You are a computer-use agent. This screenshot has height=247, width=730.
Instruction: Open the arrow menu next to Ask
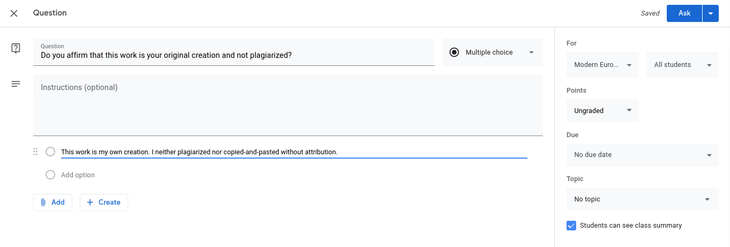pyautogui.click(x=711, y=13)
